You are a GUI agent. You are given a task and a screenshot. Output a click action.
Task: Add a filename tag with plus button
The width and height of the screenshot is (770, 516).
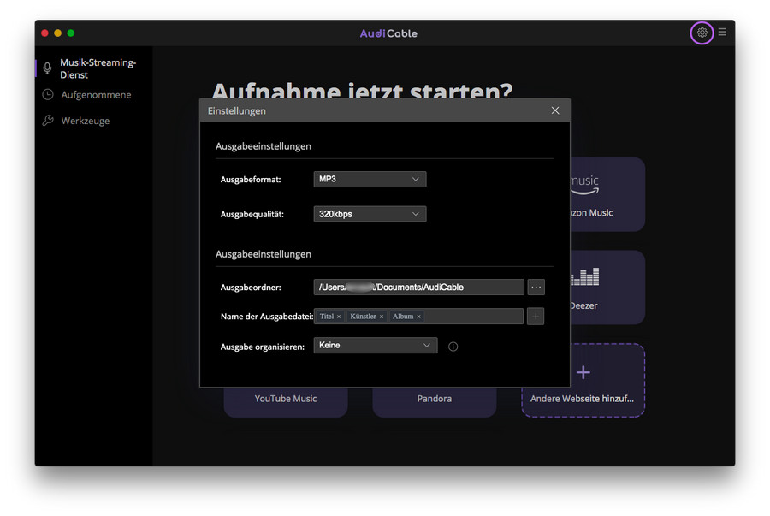(x=536, y=317)
